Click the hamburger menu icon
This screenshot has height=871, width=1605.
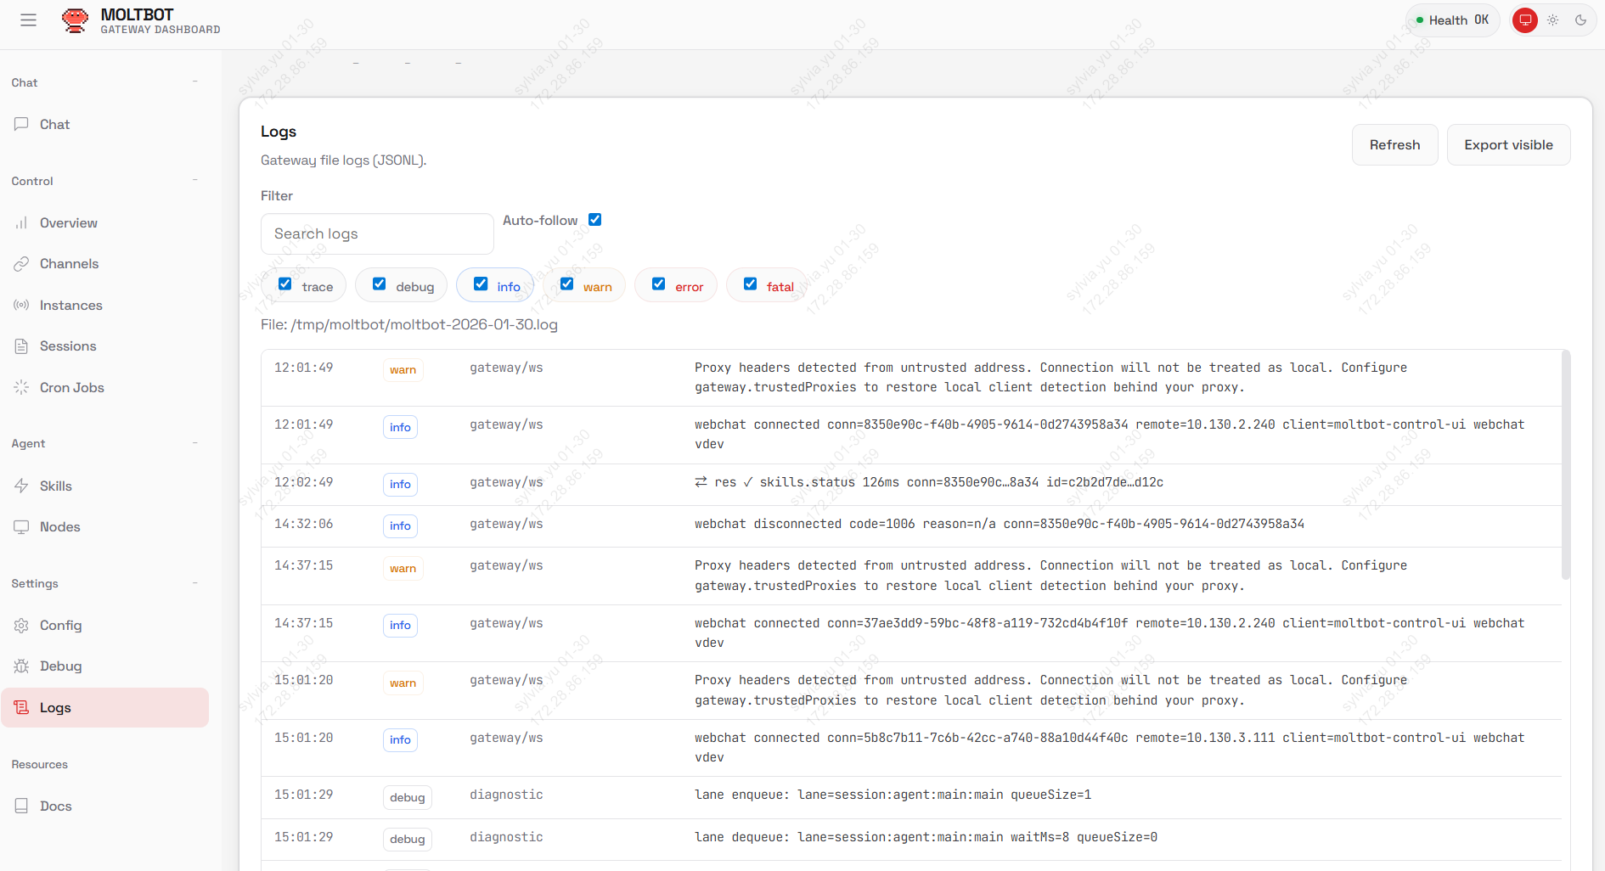click(x=28, y=20)
